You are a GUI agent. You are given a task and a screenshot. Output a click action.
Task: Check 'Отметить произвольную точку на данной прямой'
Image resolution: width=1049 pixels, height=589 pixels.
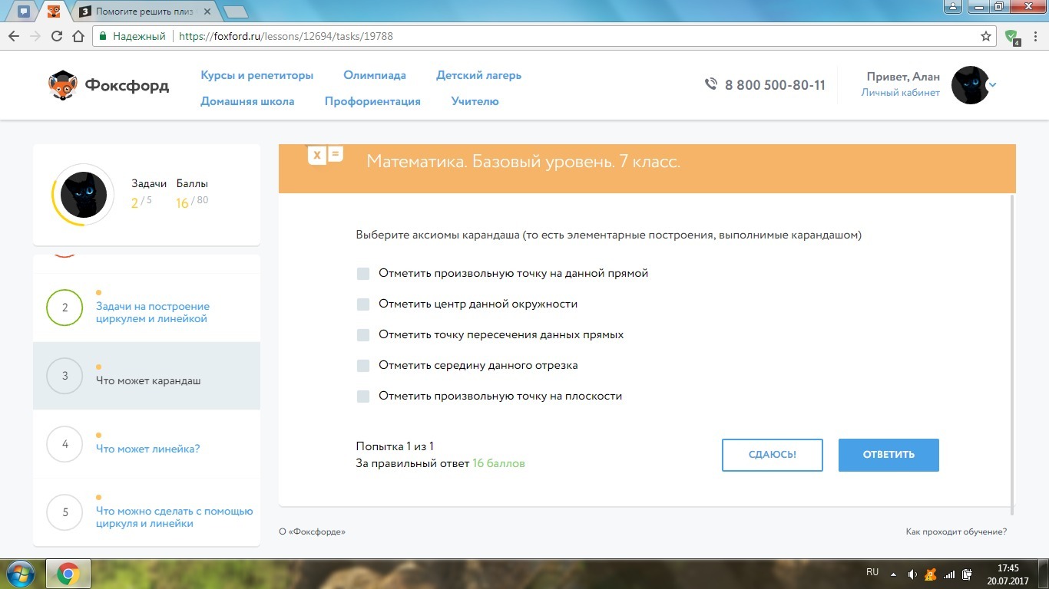tap(363, 274)
